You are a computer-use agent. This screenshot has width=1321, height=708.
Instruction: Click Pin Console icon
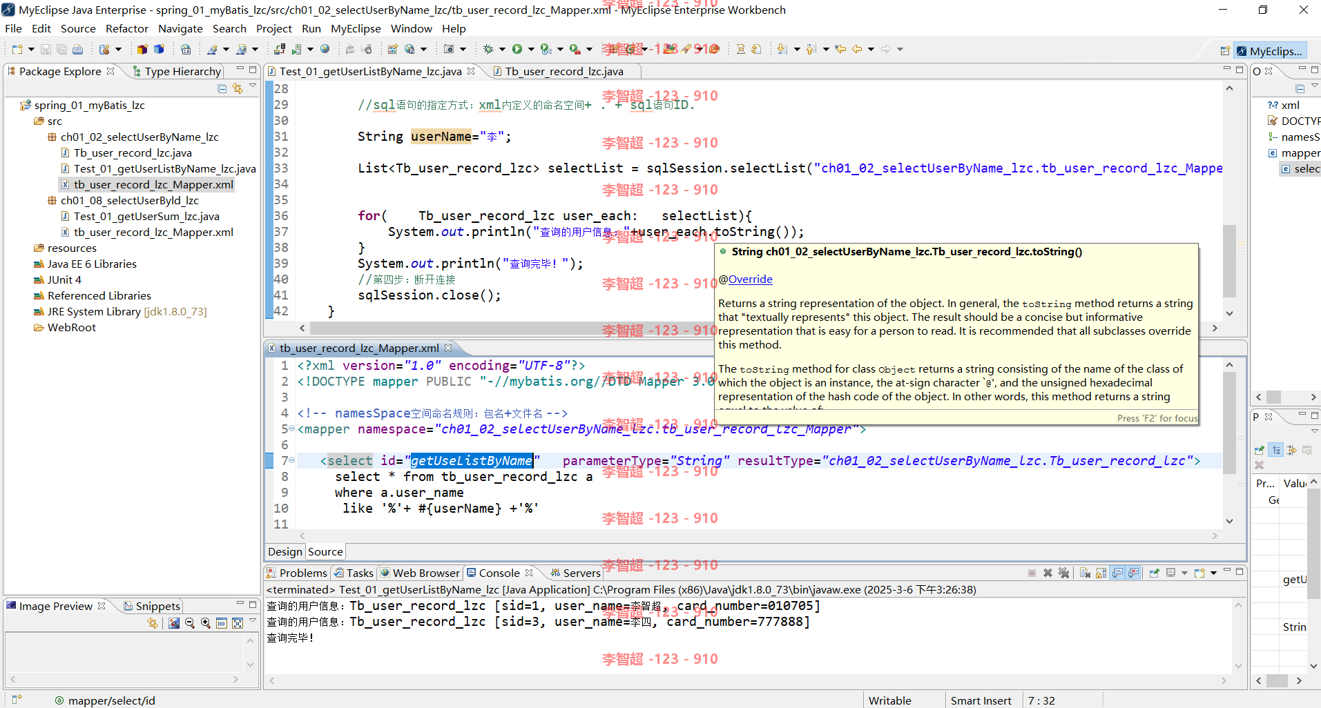click(1154, 573)
